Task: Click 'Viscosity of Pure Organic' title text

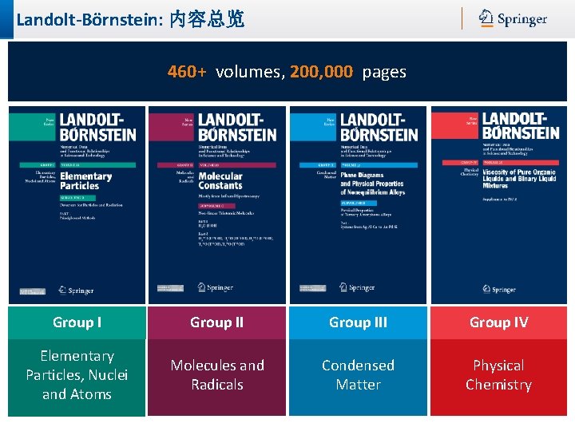Action: pyautogui.click(x=519, y=172)
